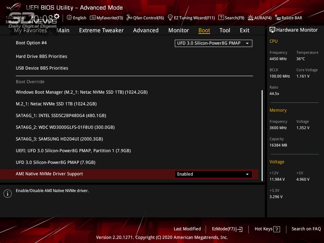Open the Monitor tab
The width and height of the screenshot is (324, 243).
pos(178,30)
